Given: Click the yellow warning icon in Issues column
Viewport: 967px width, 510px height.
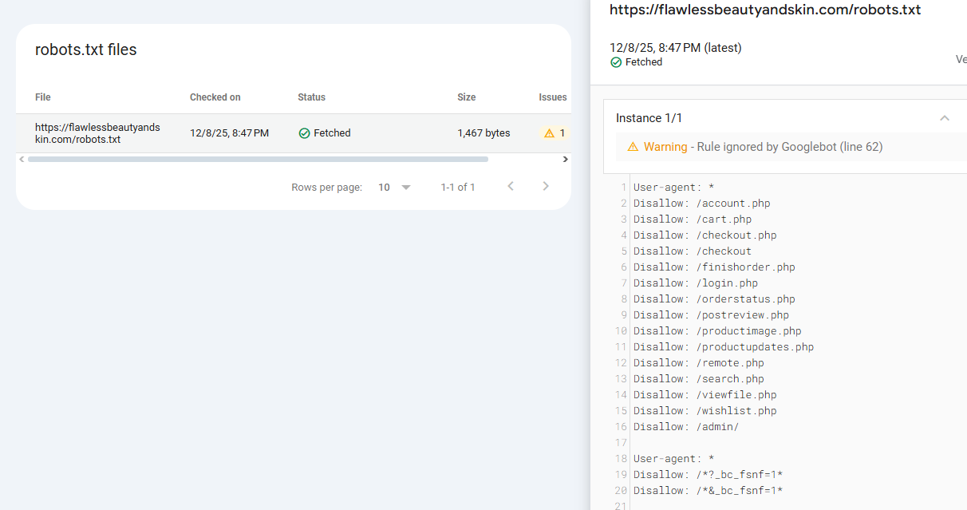Looking at the screenshot, I should 549,133.
